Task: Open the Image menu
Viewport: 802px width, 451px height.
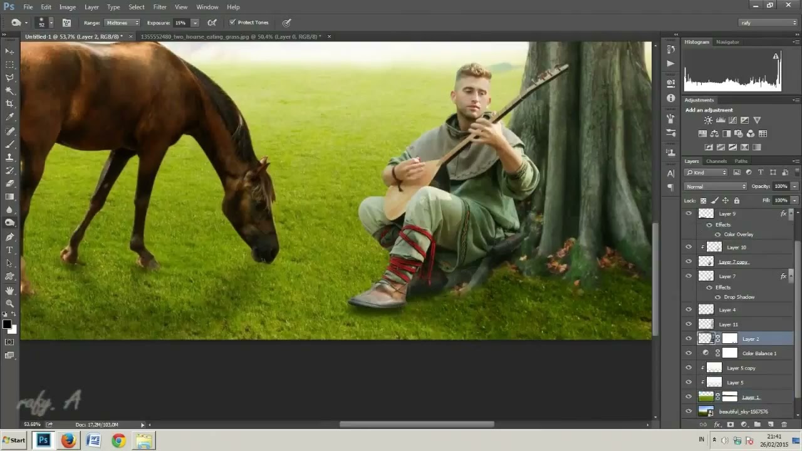Action: (68, 7)
